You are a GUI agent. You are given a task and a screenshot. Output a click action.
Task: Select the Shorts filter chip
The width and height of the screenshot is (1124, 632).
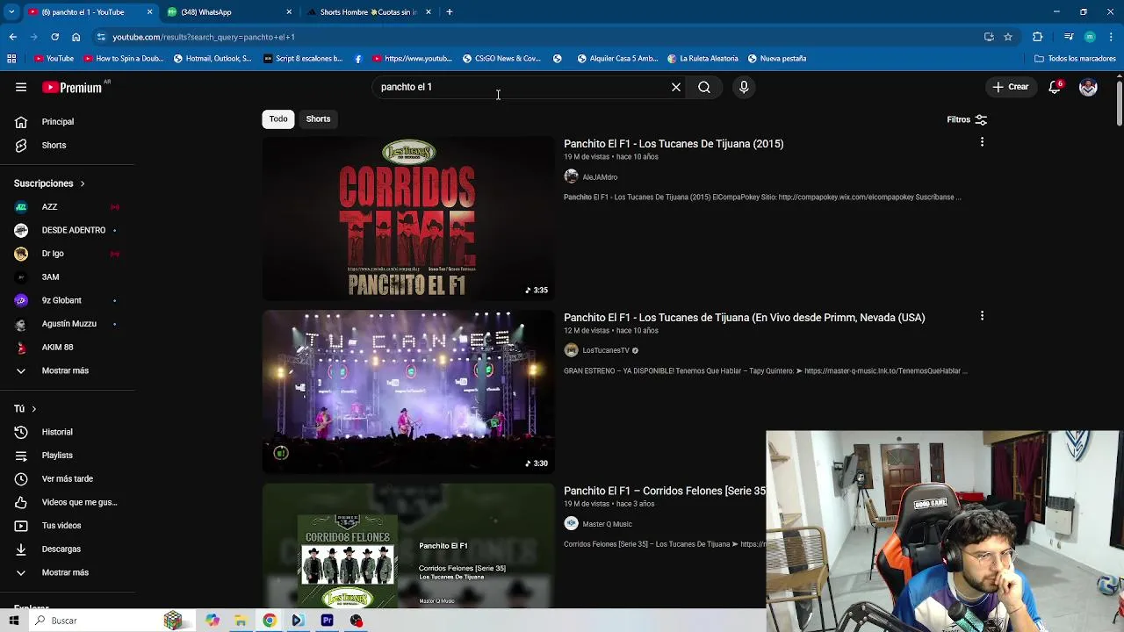pos(318,118)
